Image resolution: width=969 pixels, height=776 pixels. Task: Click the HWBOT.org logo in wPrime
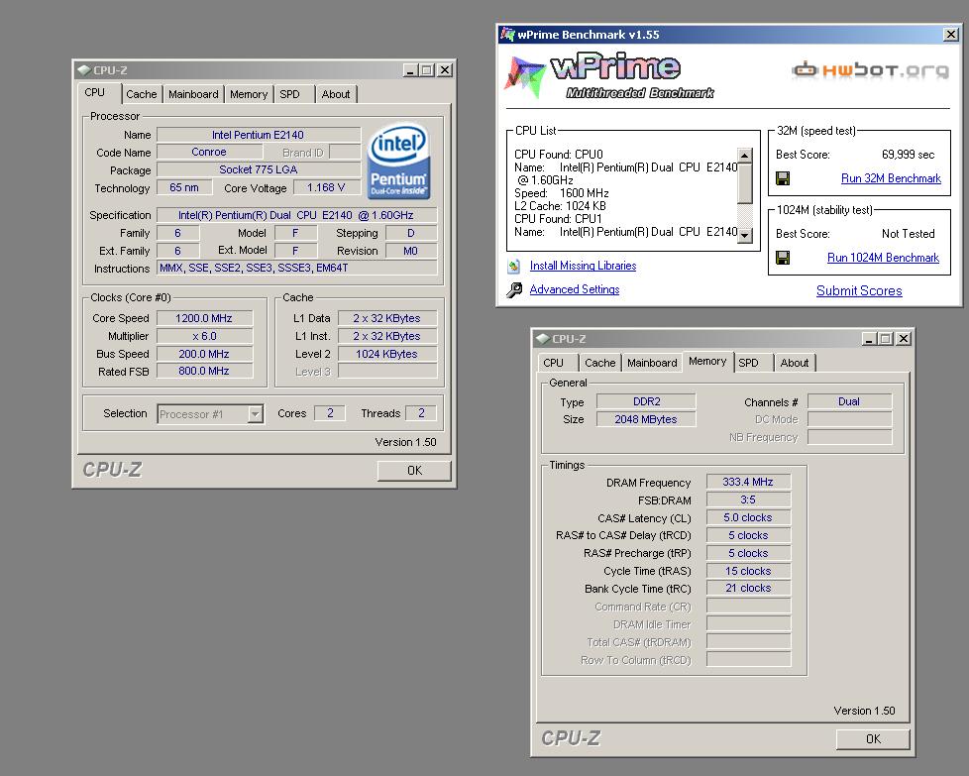pyautogui.click(x=870, y=70)
